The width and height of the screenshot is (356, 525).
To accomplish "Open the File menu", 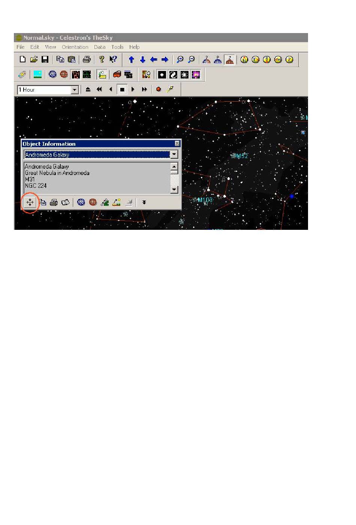I will pos(21,47).
